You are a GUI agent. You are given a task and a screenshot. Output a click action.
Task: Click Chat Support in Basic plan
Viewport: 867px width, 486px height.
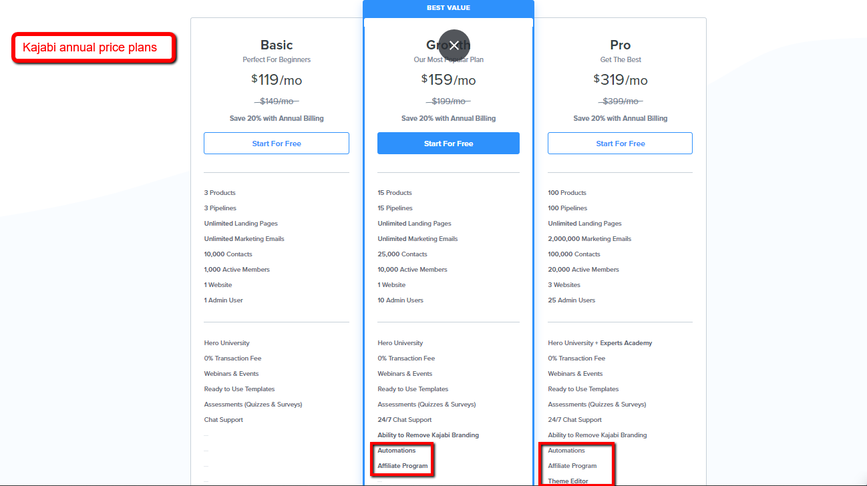224,420
